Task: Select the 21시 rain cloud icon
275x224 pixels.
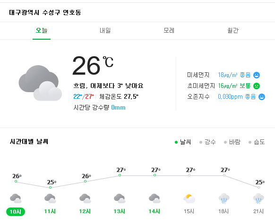Action: [258, 198]
